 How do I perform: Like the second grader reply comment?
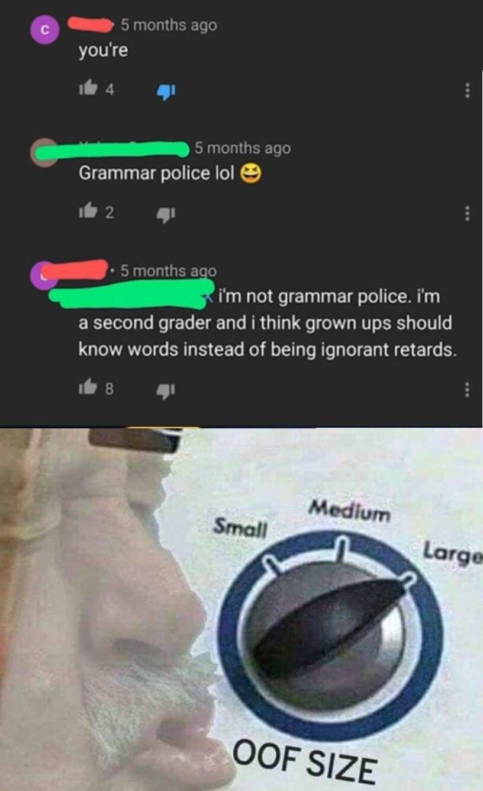point(88,389)
